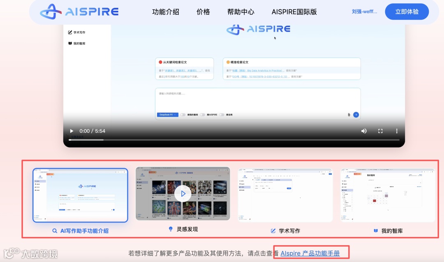Click the 灵感发现 label below thumbnail

[187, 229]
